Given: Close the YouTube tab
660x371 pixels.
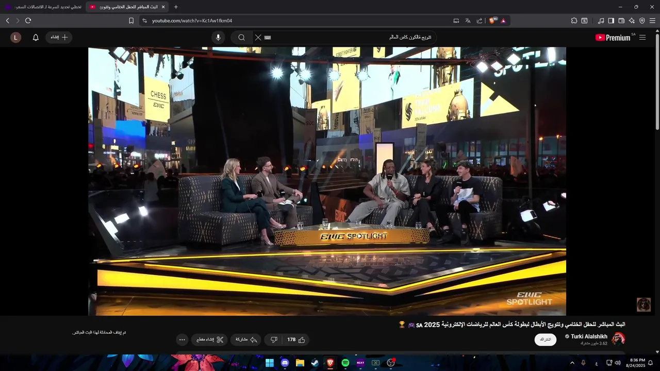Looking at the screenshot, I should (163, 7).
